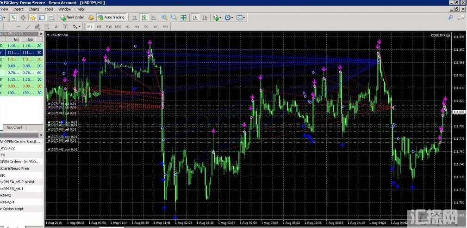The width and height of the screenshot is (467, 228).
Task: Open the indicators list dropdown
Action: (217, 18)
